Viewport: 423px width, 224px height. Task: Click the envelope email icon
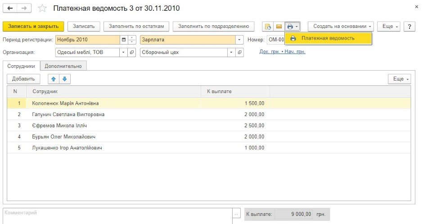click(x=279, y=27)
